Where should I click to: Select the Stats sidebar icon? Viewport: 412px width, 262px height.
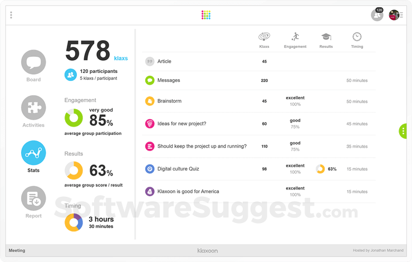pos(33,153)
